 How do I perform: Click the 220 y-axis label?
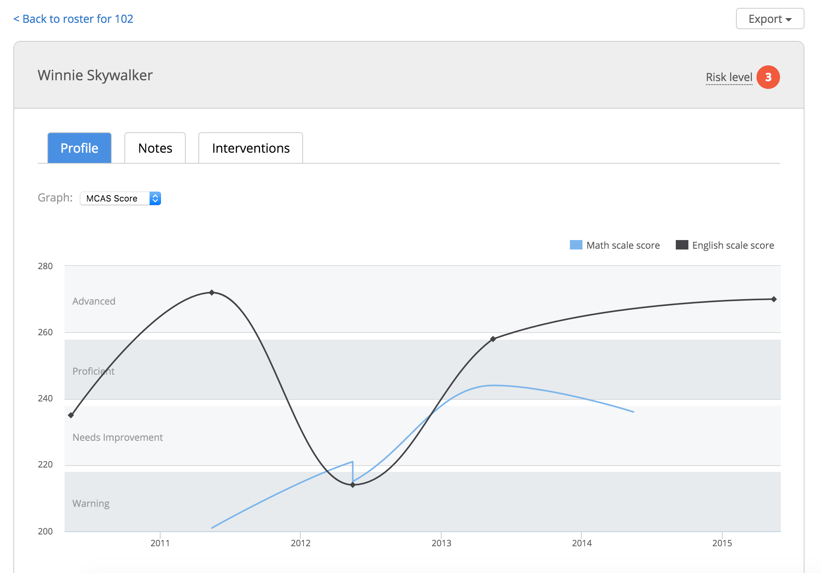click(x=45, y=464)
